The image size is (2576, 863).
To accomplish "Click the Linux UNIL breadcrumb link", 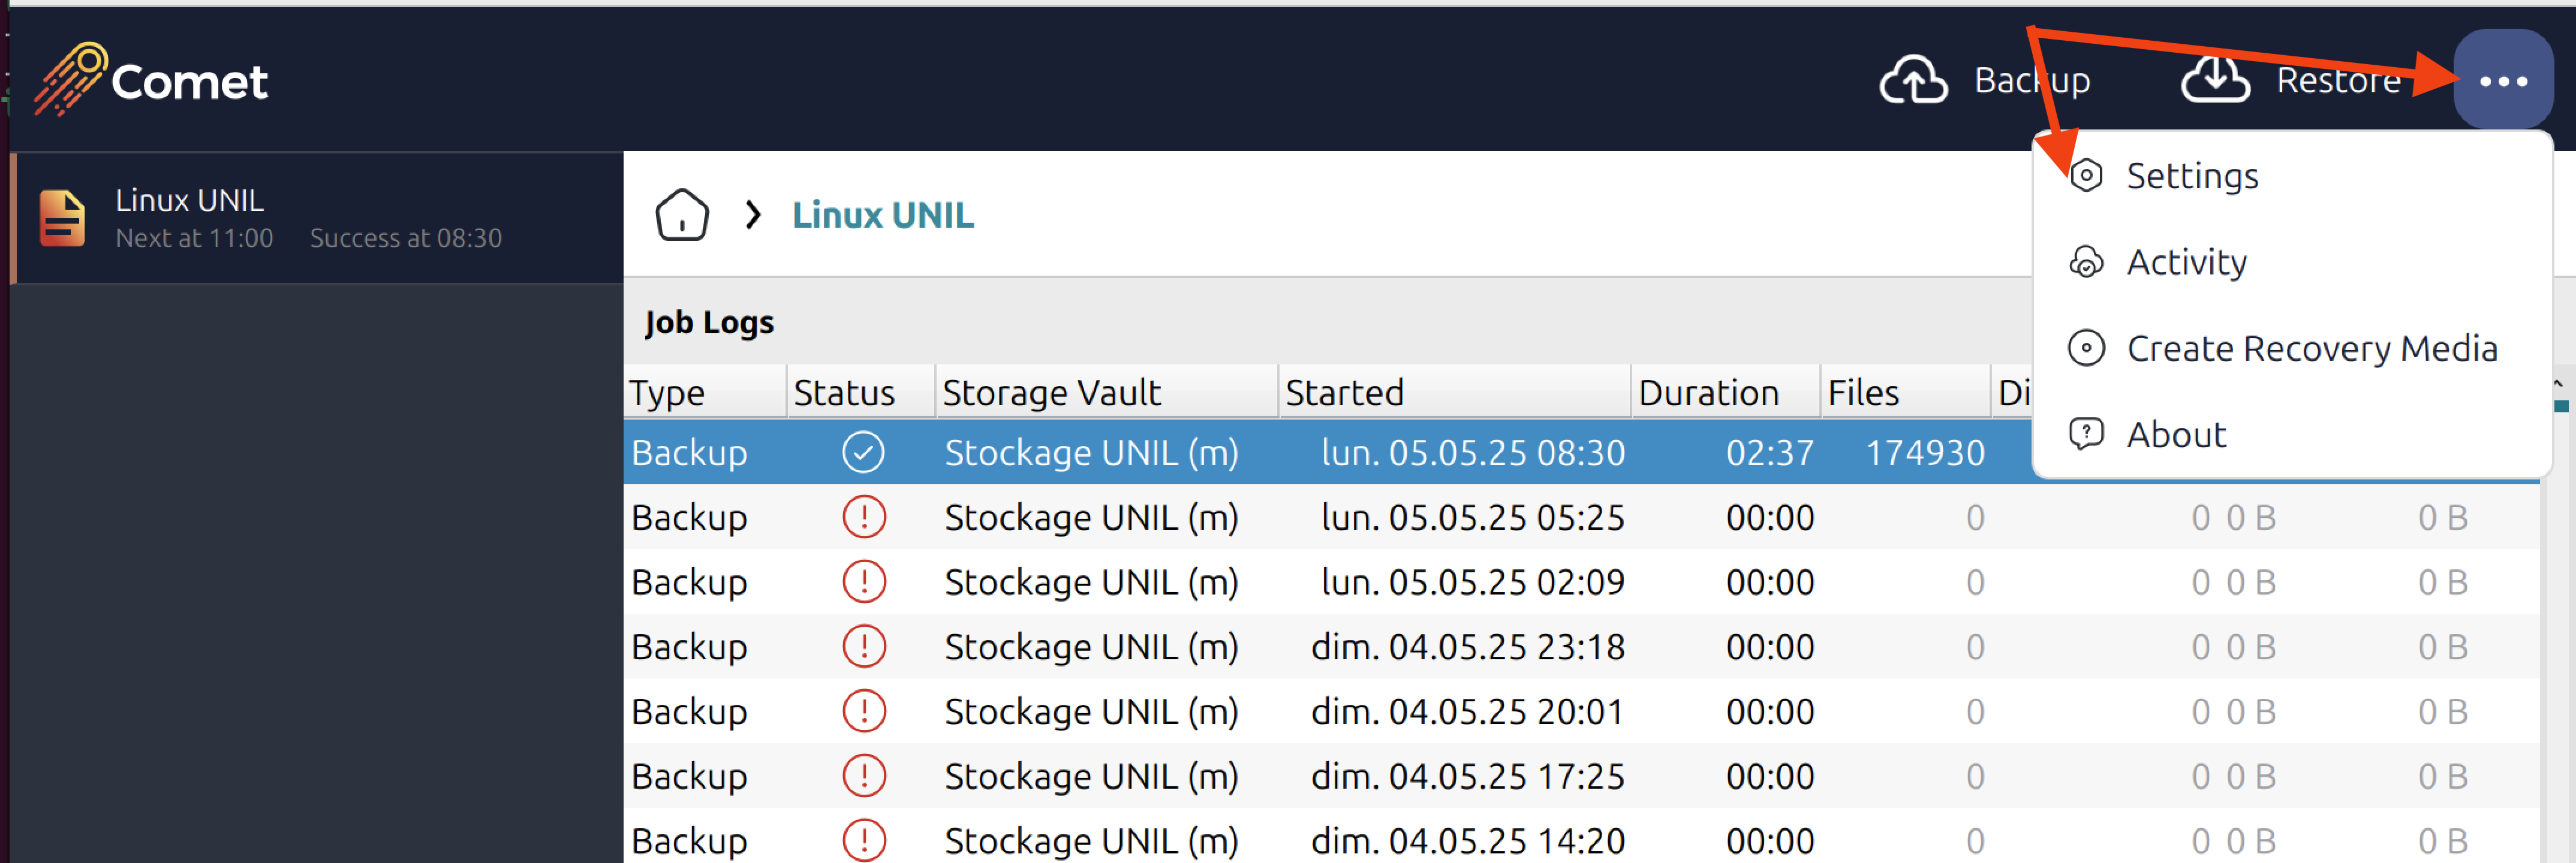I will (882, 215).
